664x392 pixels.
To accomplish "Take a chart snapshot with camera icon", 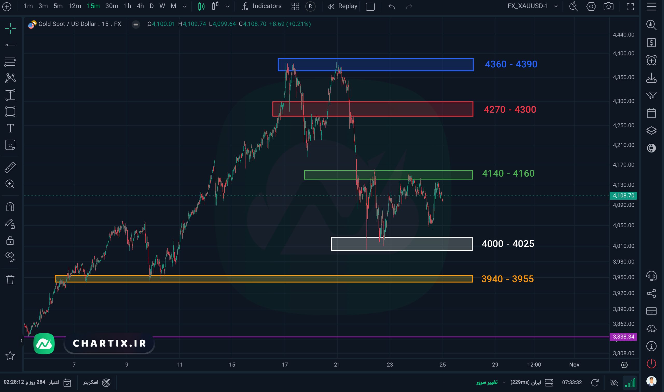I will [x=608, y=6].
